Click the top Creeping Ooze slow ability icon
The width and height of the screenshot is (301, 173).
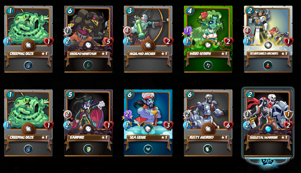tap(29, 65)
